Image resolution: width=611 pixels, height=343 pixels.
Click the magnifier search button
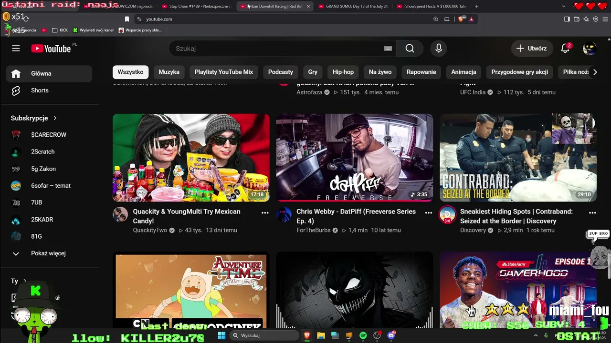pyautogui.click(x=410, y=48)
